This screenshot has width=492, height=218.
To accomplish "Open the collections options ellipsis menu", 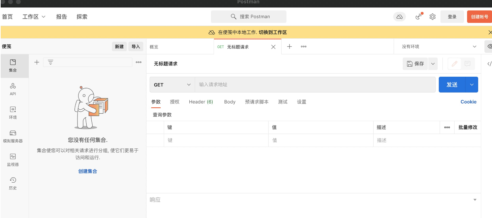I will pyautogui.click(x=139, y=62).
